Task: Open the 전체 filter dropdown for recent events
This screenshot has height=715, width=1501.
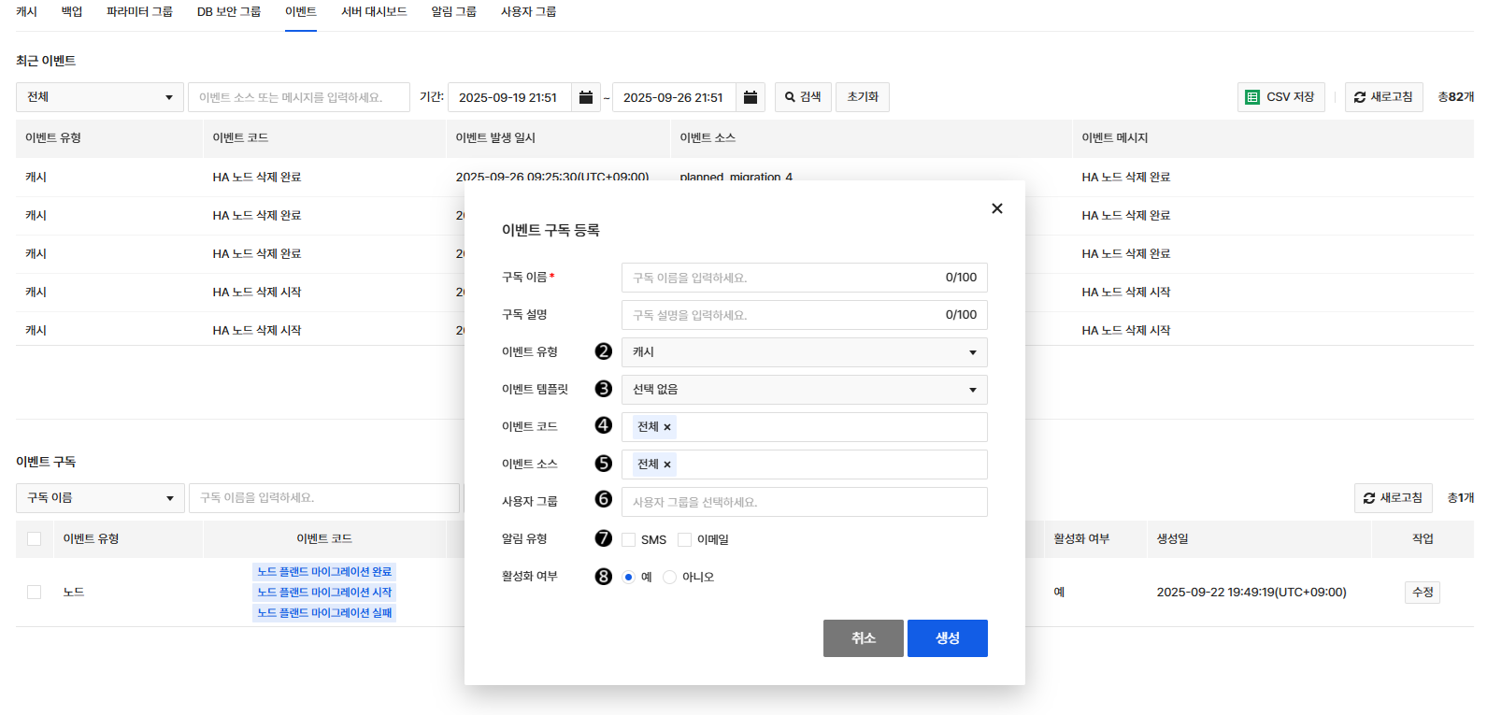Action: point(99,97)
